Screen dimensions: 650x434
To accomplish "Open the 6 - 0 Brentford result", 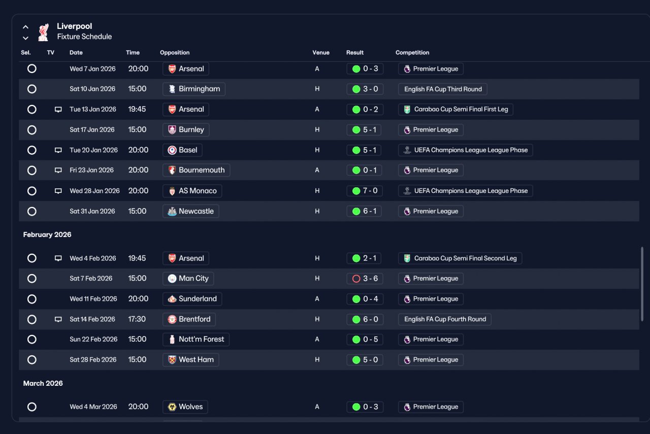I will click(x=365, y=319).
